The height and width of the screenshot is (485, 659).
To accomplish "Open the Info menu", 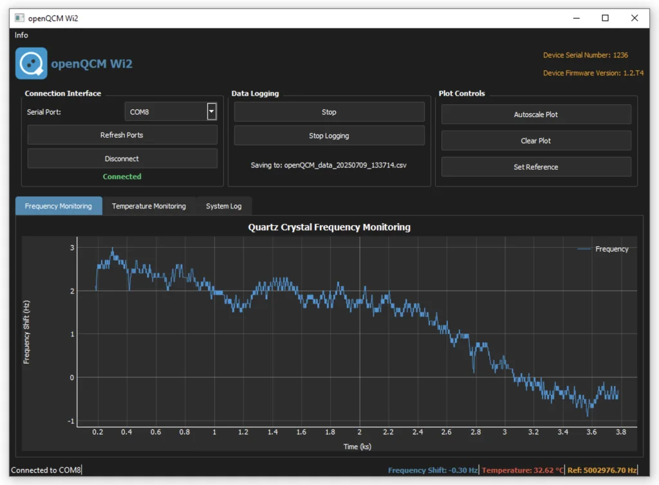I will [x=21, y=35].
